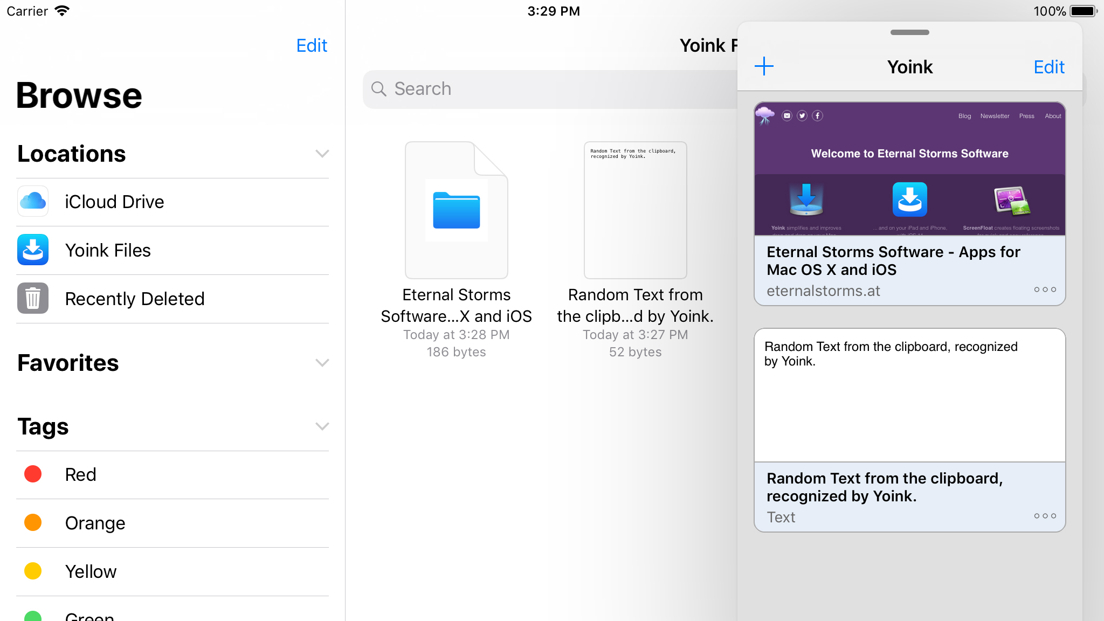Tap the Eternal Storms website preview image
The width and height of the screenshot is (1104, 621).
(909, 169)
